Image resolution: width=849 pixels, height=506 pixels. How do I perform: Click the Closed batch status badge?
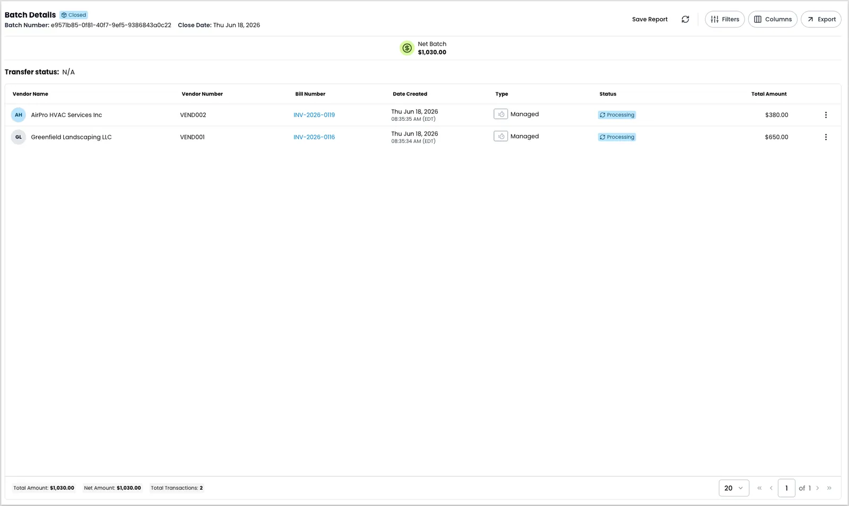click(74, 15)
